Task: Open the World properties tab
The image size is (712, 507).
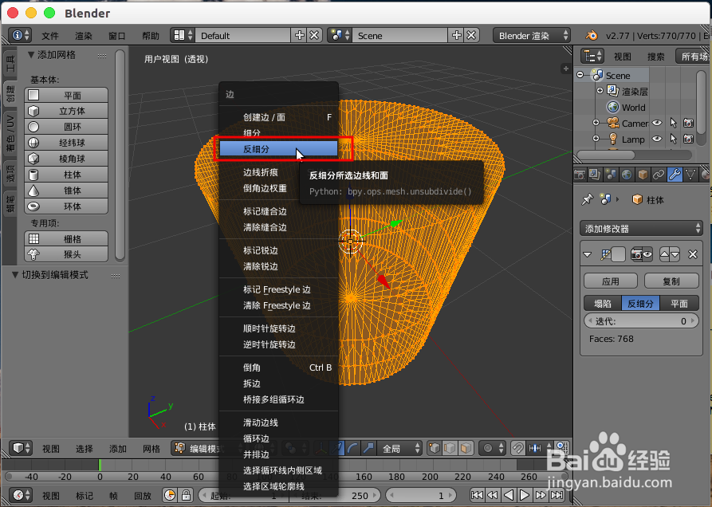Action: (627, 175)
